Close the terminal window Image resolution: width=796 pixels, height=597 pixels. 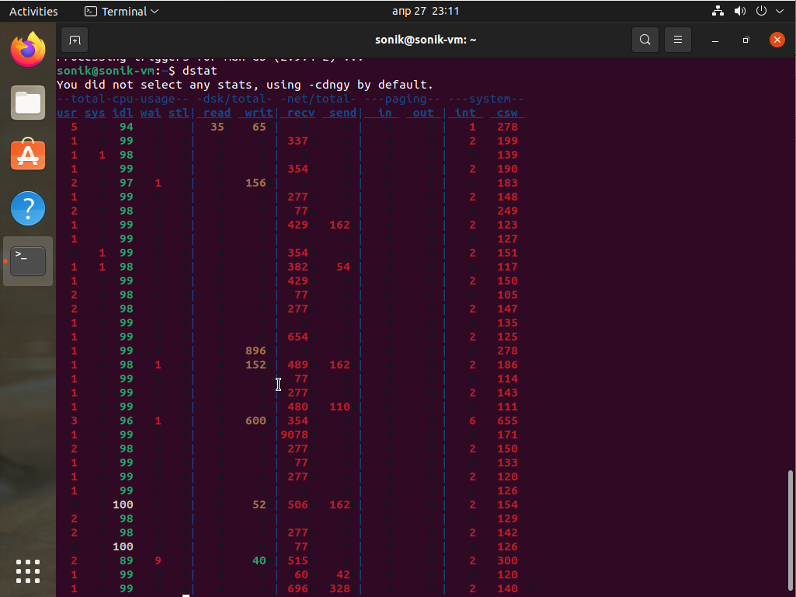777,40
